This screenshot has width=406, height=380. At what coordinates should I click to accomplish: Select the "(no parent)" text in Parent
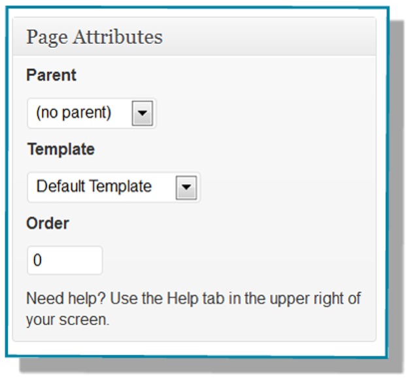(73, 113)
